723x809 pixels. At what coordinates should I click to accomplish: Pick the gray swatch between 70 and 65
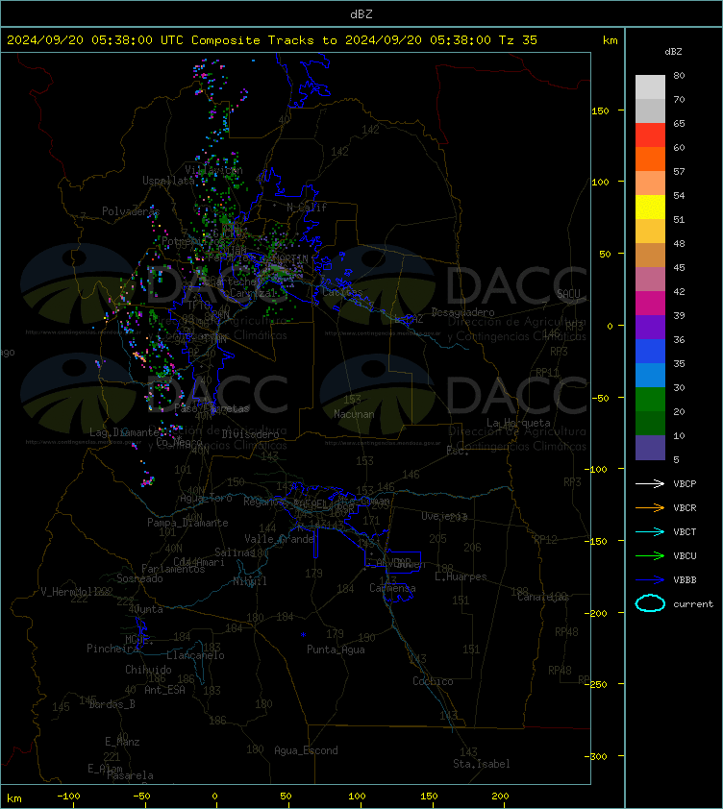(650, 110)
